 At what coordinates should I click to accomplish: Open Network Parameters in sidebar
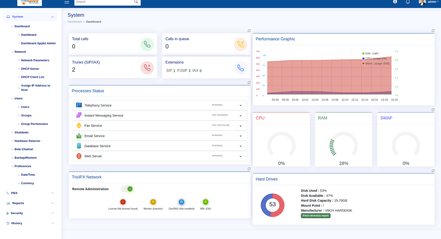(35, 60)
